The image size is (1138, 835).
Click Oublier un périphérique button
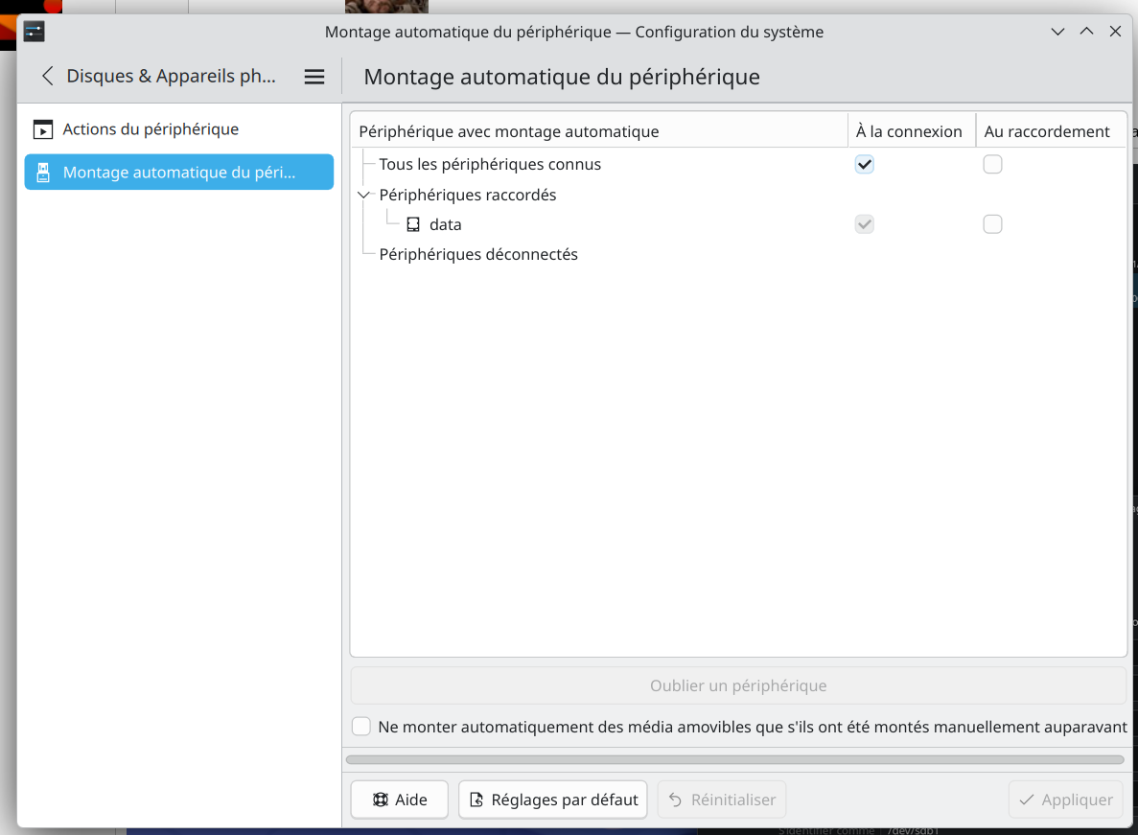738,685
